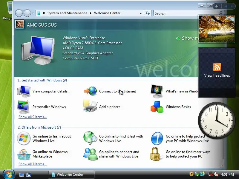Click the Forward navigation button
Image resolution: width=239 pixels, height=179 pixels.
pos(27,13)
